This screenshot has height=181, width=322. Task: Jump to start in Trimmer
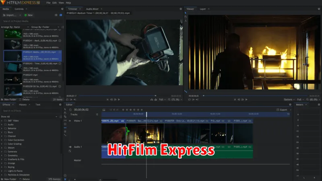pyautogui.click(x=107, y=99)
